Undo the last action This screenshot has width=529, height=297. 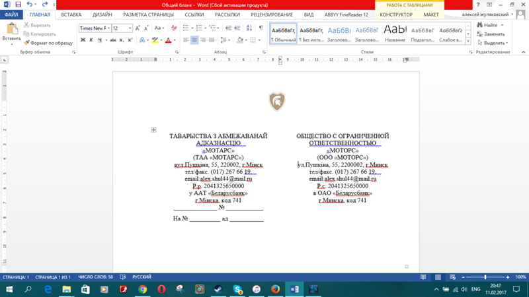[x=29, y=5]
